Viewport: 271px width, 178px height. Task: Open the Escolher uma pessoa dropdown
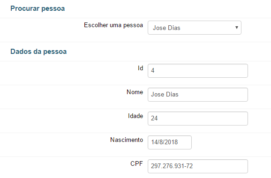[195, 28]
